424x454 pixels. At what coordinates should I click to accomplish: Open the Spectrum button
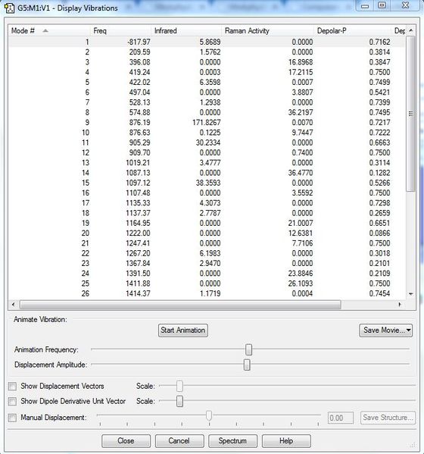(232, 440)
